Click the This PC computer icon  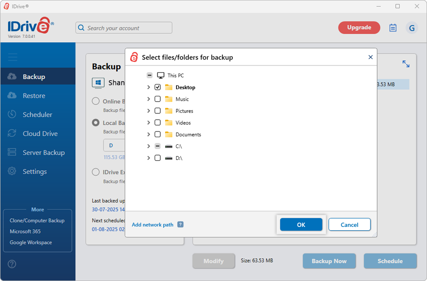pyautogui.click(x=161, y=75)
